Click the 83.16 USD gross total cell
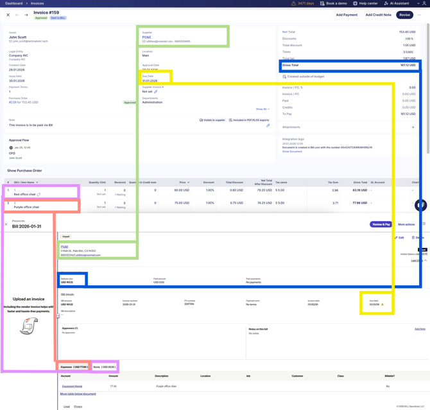The width and height of the screenshot is (430, 410). (x=360, y=190)
